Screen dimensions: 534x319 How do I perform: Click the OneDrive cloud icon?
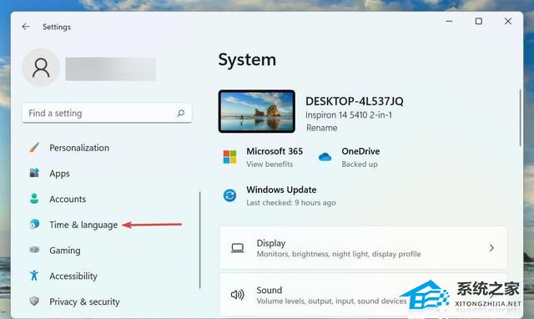(325, 157)
